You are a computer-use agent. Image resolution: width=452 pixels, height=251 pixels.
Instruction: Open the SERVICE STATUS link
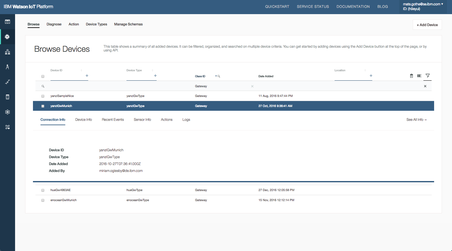point(313,7)
